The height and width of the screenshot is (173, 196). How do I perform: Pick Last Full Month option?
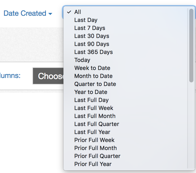coord(95,116)
